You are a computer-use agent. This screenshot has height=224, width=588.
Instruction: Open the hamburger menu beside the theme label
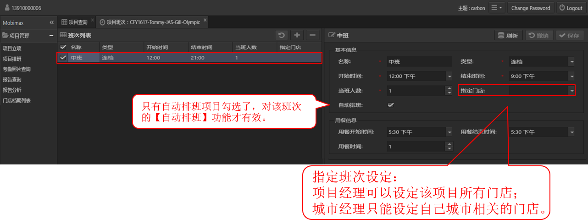pyautogui.click(x=496, y=8)
